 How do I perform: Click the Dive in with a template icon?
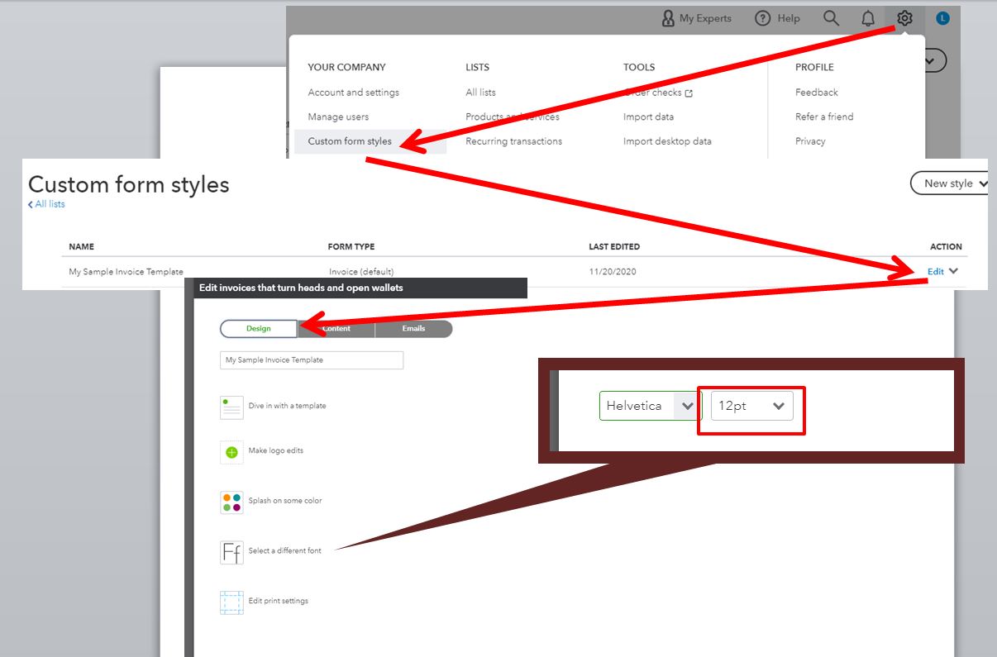point(231,407)
